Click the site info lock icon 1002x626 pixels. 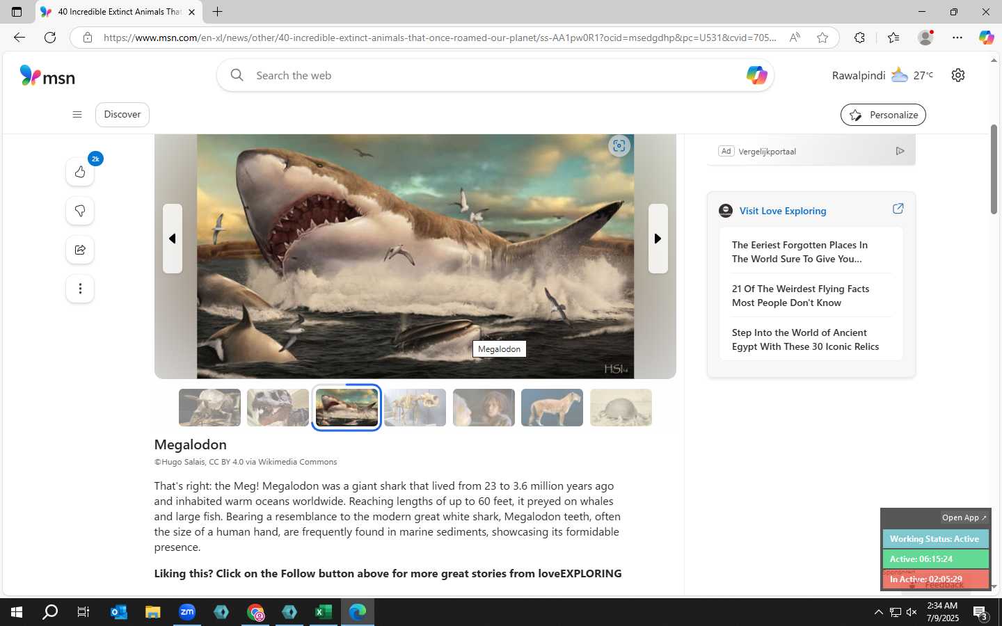point(88,38)
